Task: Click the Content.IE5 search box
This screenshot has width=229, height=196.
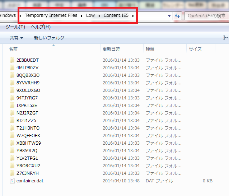Action: [x=206, y=16]
